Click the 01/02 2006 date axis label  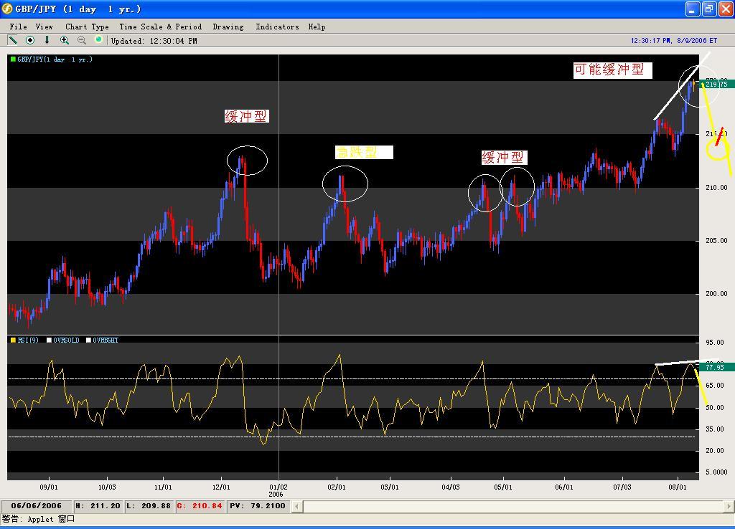pyautogui.click(x=278, y=490)
